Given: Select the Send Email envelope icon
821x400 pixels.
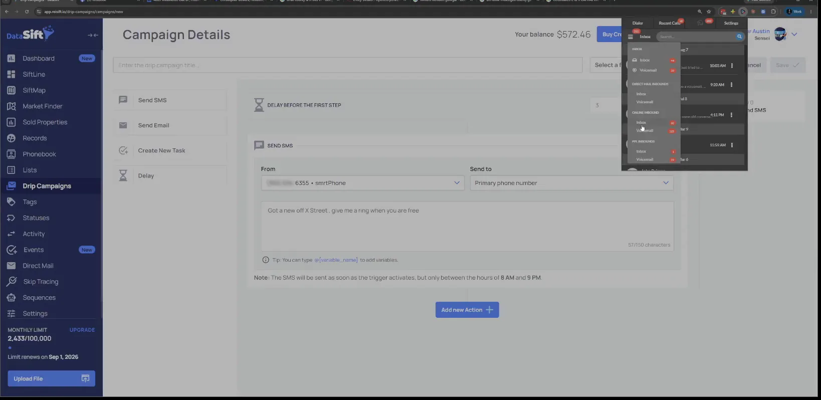Looking at the screenshot, I should [x=123, y=125].
